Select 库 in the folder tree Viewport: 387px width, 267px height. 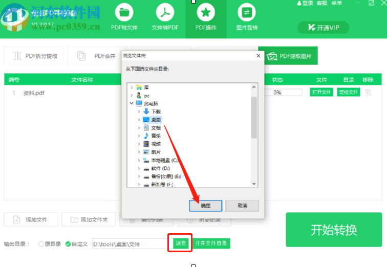point(142,87)
